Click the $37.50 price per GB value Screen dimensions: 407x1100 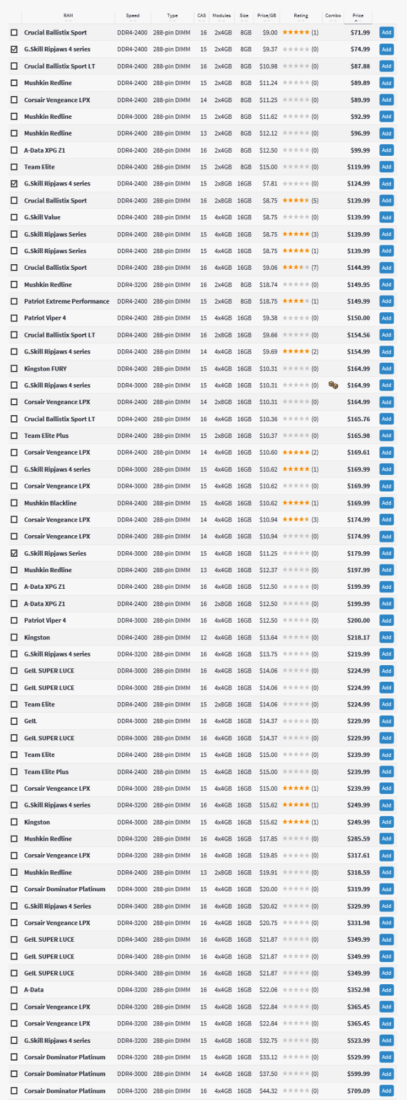tap(268, 1074)
